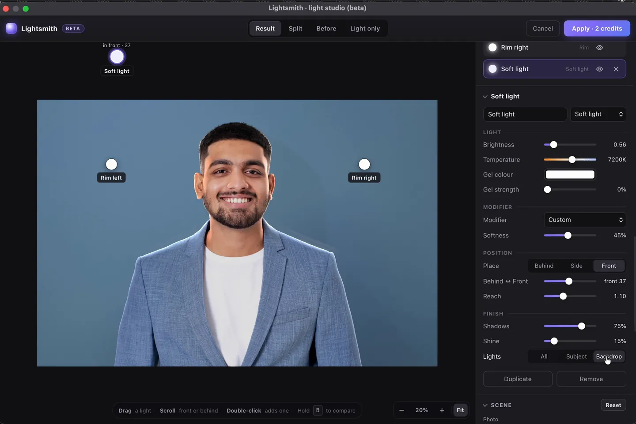This screenshot has width=636, height=424.
Task: Click Apply · 2 credits button
Action: [597, 29]
